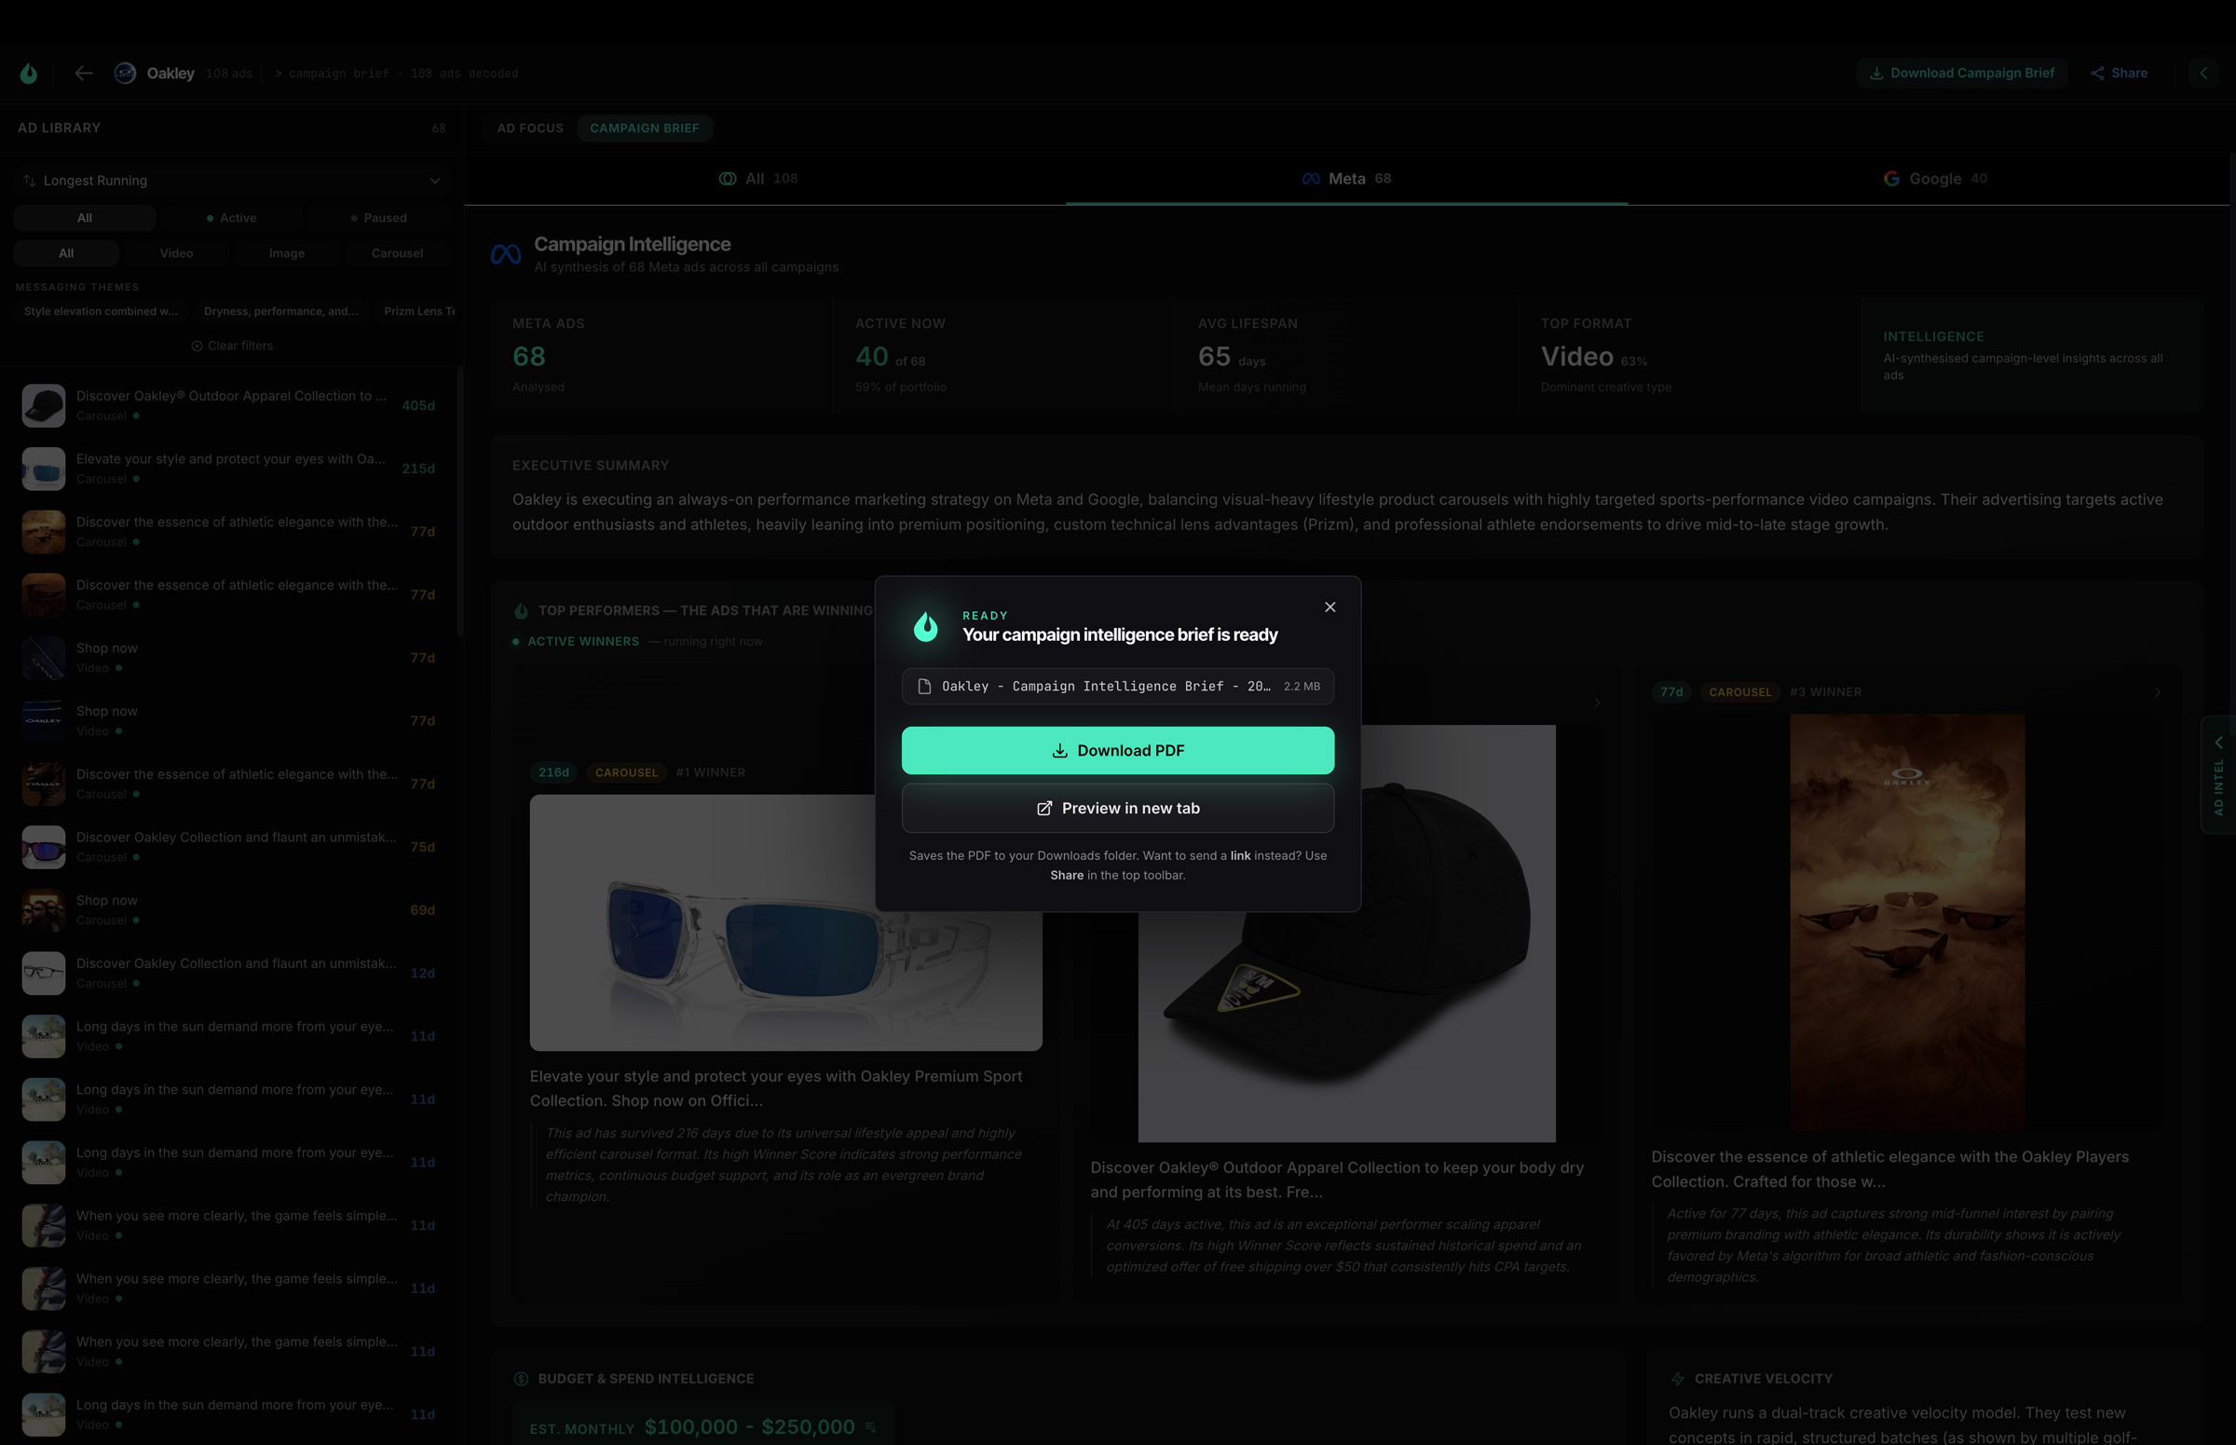The width and height of the screenshot is (2236, 1445).
Task: Collapse panel with top-right chevron
Action: [x=2204, y=74]
